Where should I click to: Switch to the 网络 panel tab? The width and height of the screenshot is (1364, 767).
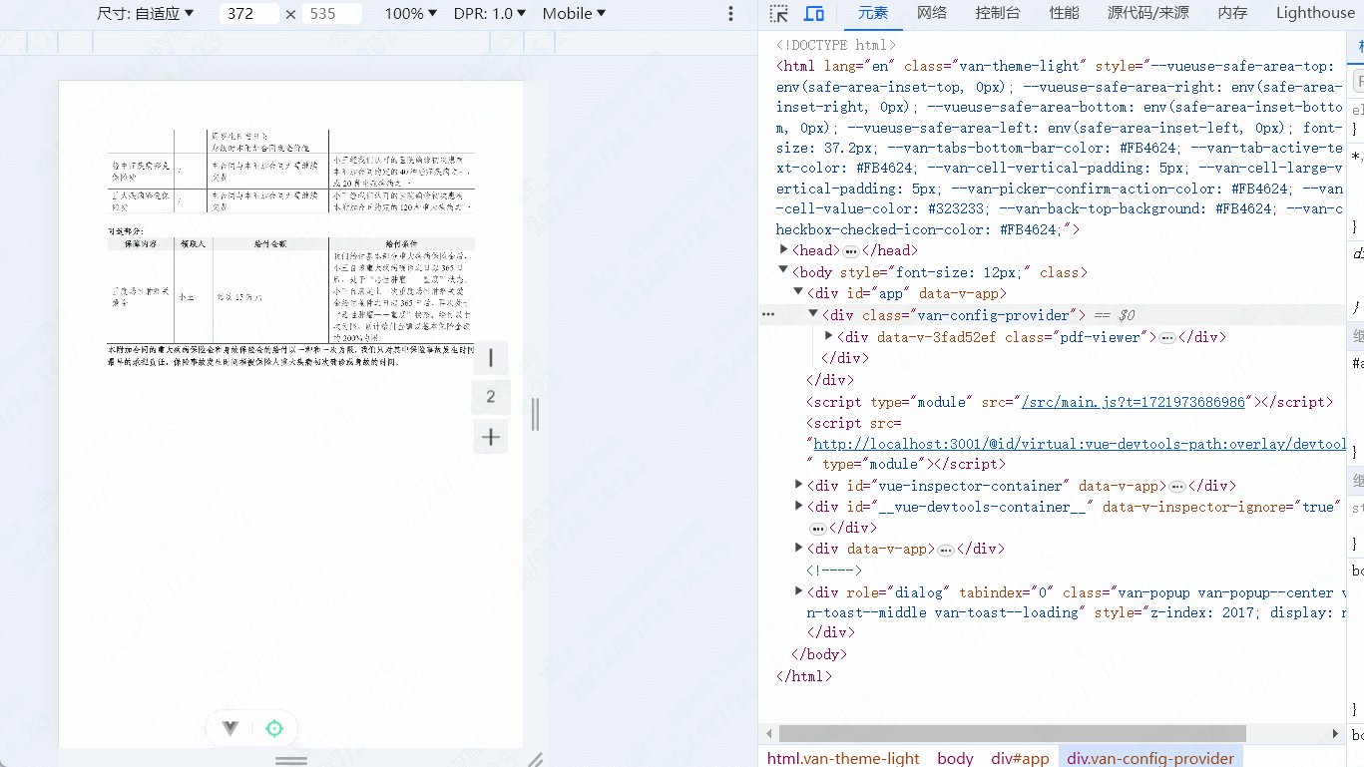point(932,13)
